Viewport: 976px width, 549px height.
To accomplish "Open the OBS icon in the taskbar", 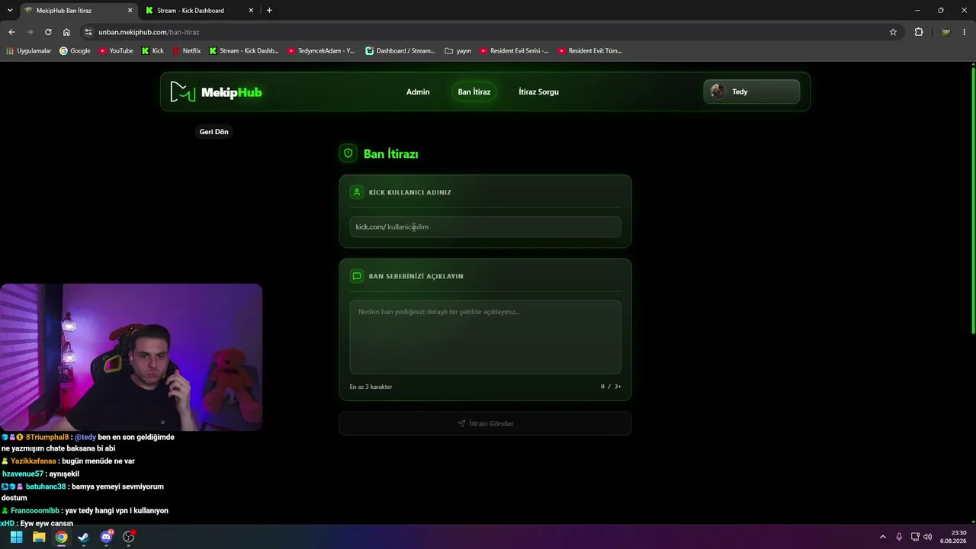I will pos(129,537).
